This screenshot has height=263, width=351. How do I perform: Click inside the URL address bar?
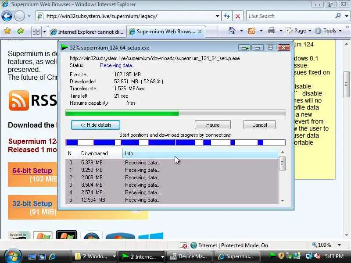(x=125, y=16)
